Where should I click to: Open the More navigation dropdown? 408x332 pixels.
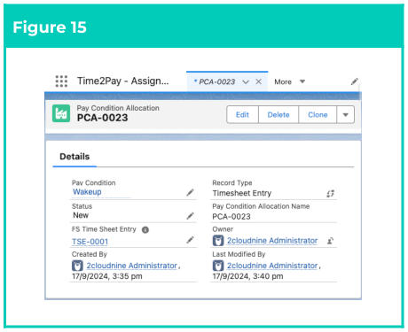click(x=289, y=81)
